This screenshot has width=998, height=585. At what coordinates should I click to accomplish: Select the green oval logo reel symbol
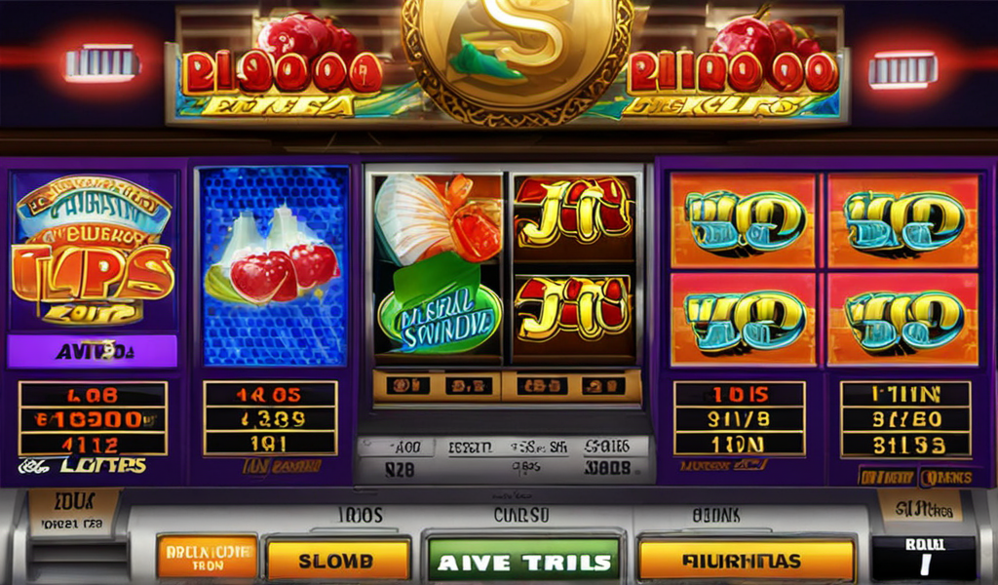click(x=440, y=312)
